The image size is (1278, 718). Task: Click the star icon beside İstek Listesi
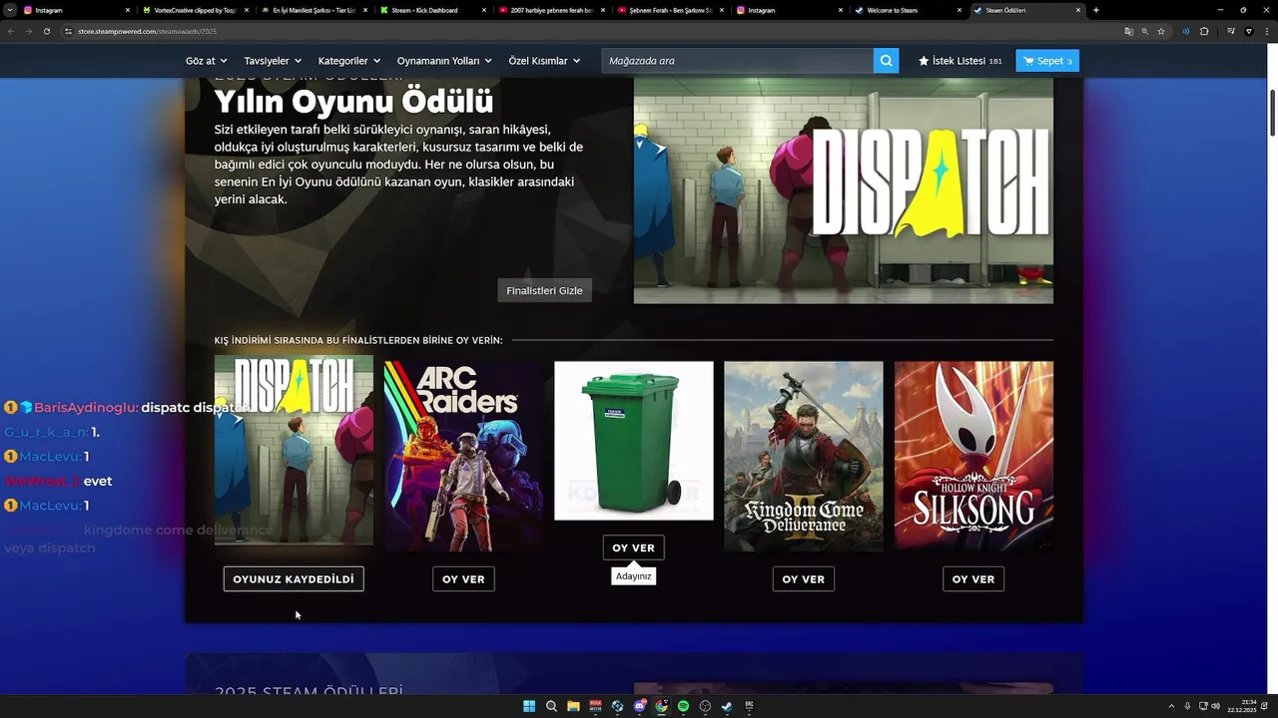click(x=924, y=61)
